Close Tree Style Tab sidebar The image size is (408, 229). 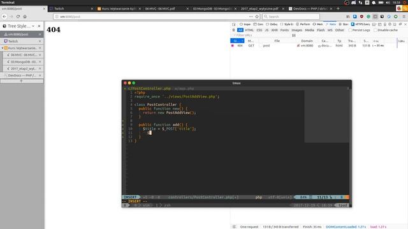[x=39, y=26]
